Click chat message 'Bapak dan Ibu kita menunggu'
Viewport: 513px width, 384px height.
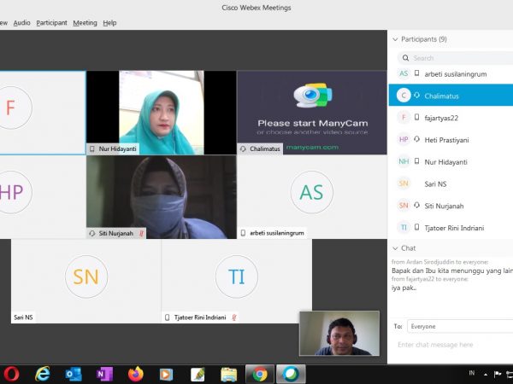coord(452,271)
